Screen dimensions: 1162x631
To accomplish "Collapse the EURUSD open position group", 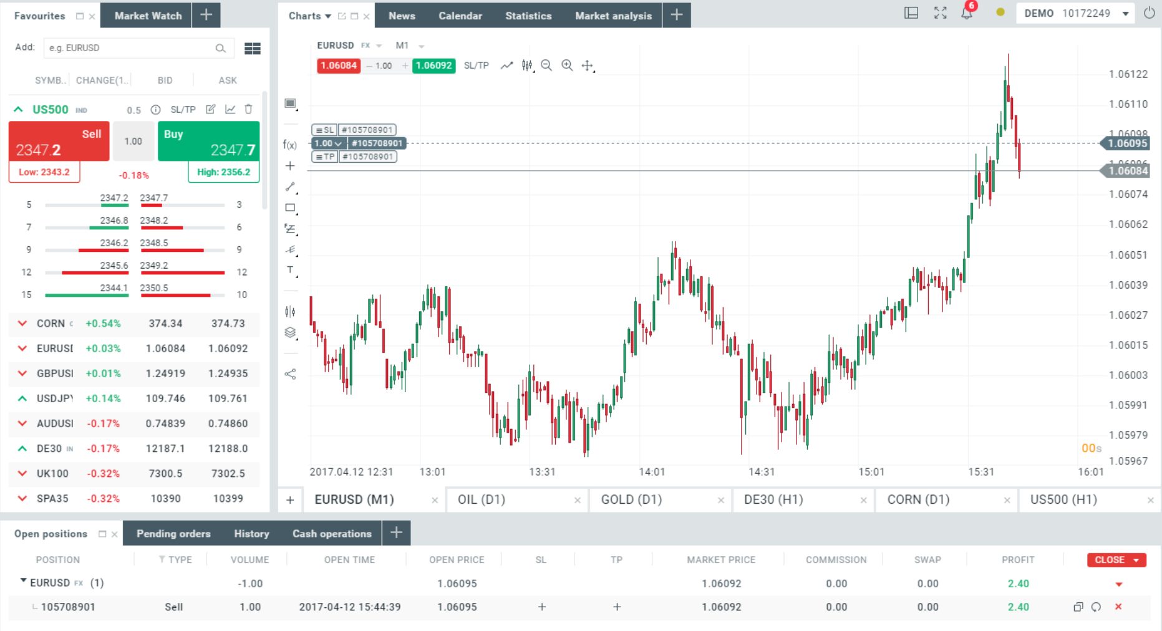I will [24, 581].
